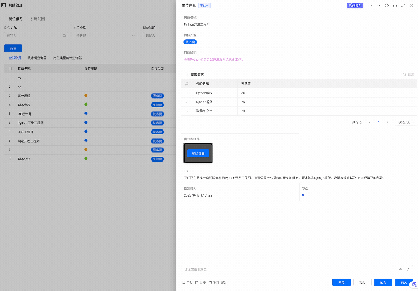418x291 pixels.
Task: Click the attachment paperclip icon in comment box
Action: pyautogui.click(x=400, y=269)
